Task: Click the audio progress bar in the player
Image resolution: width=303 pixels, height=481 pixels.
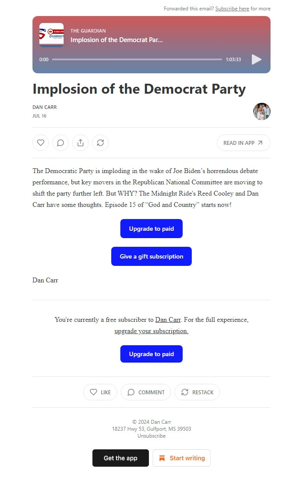Action: [x=137, y=59]
